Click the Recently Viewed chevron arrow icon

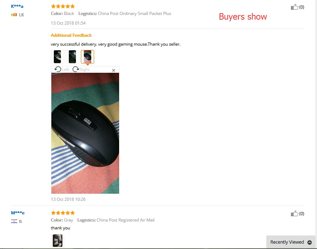[310, 242]
